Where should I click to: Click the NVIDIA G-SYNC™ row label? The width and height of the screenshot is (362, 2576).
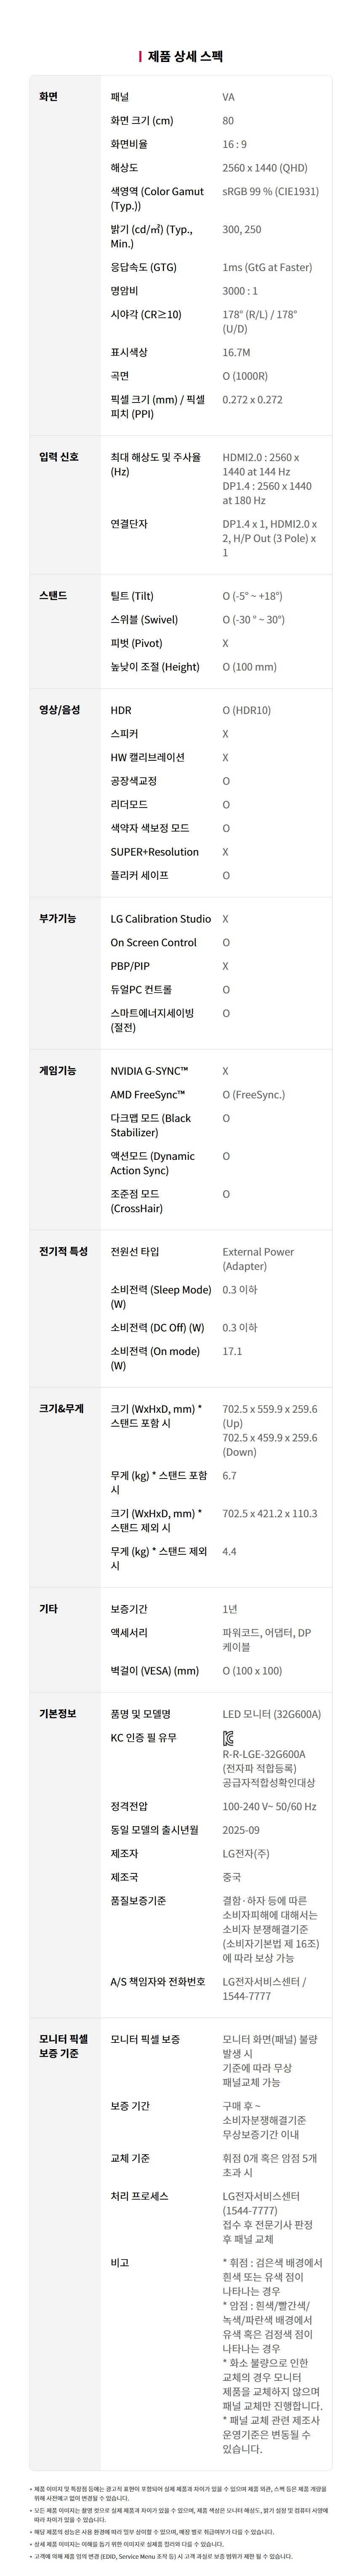tap(149, 1071)
